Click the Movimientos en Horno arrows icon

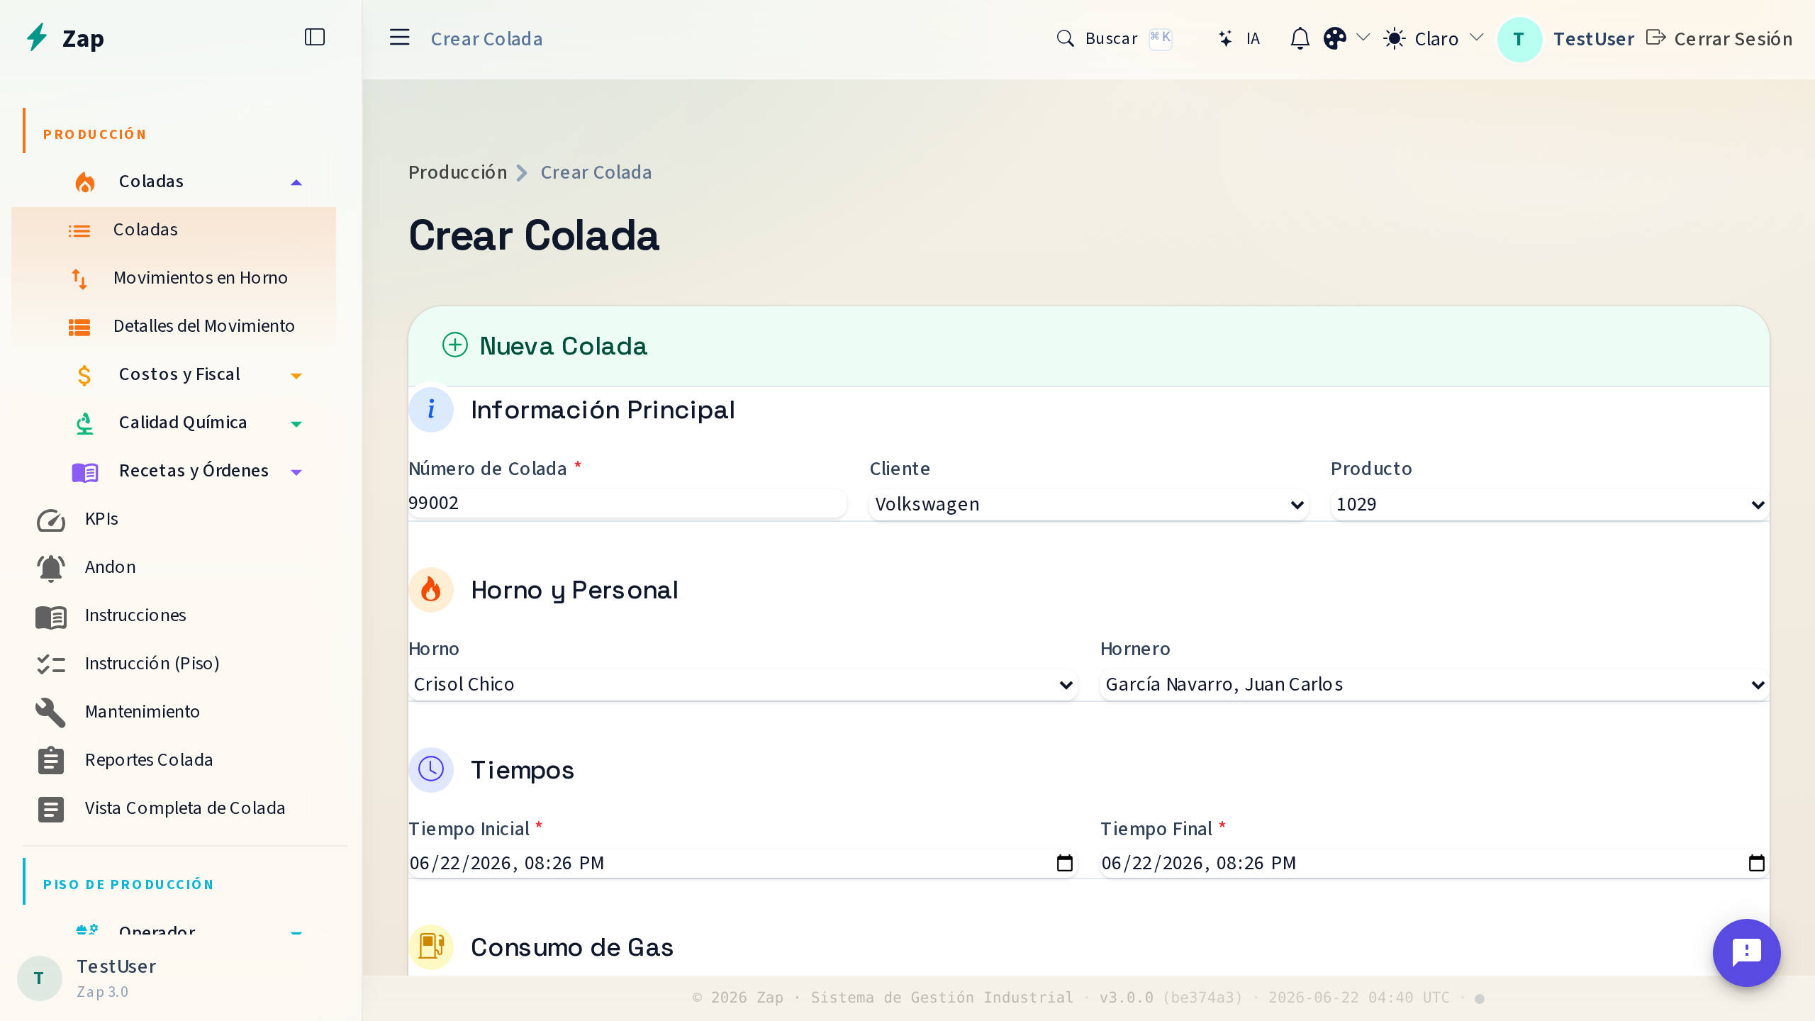(x=79, y=279)
